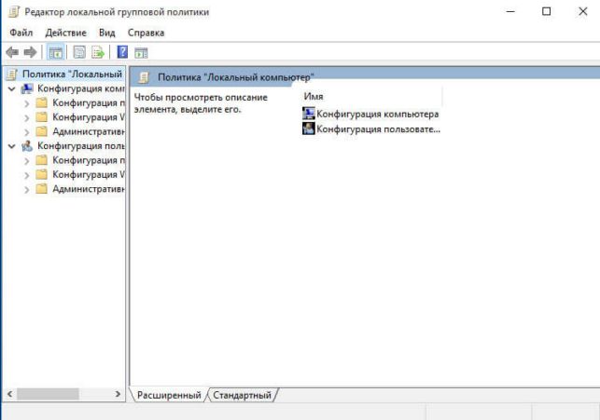Open Properties via the toolbar sheet icon
This screenshot has width=600, height=420.
pos(79,52)
